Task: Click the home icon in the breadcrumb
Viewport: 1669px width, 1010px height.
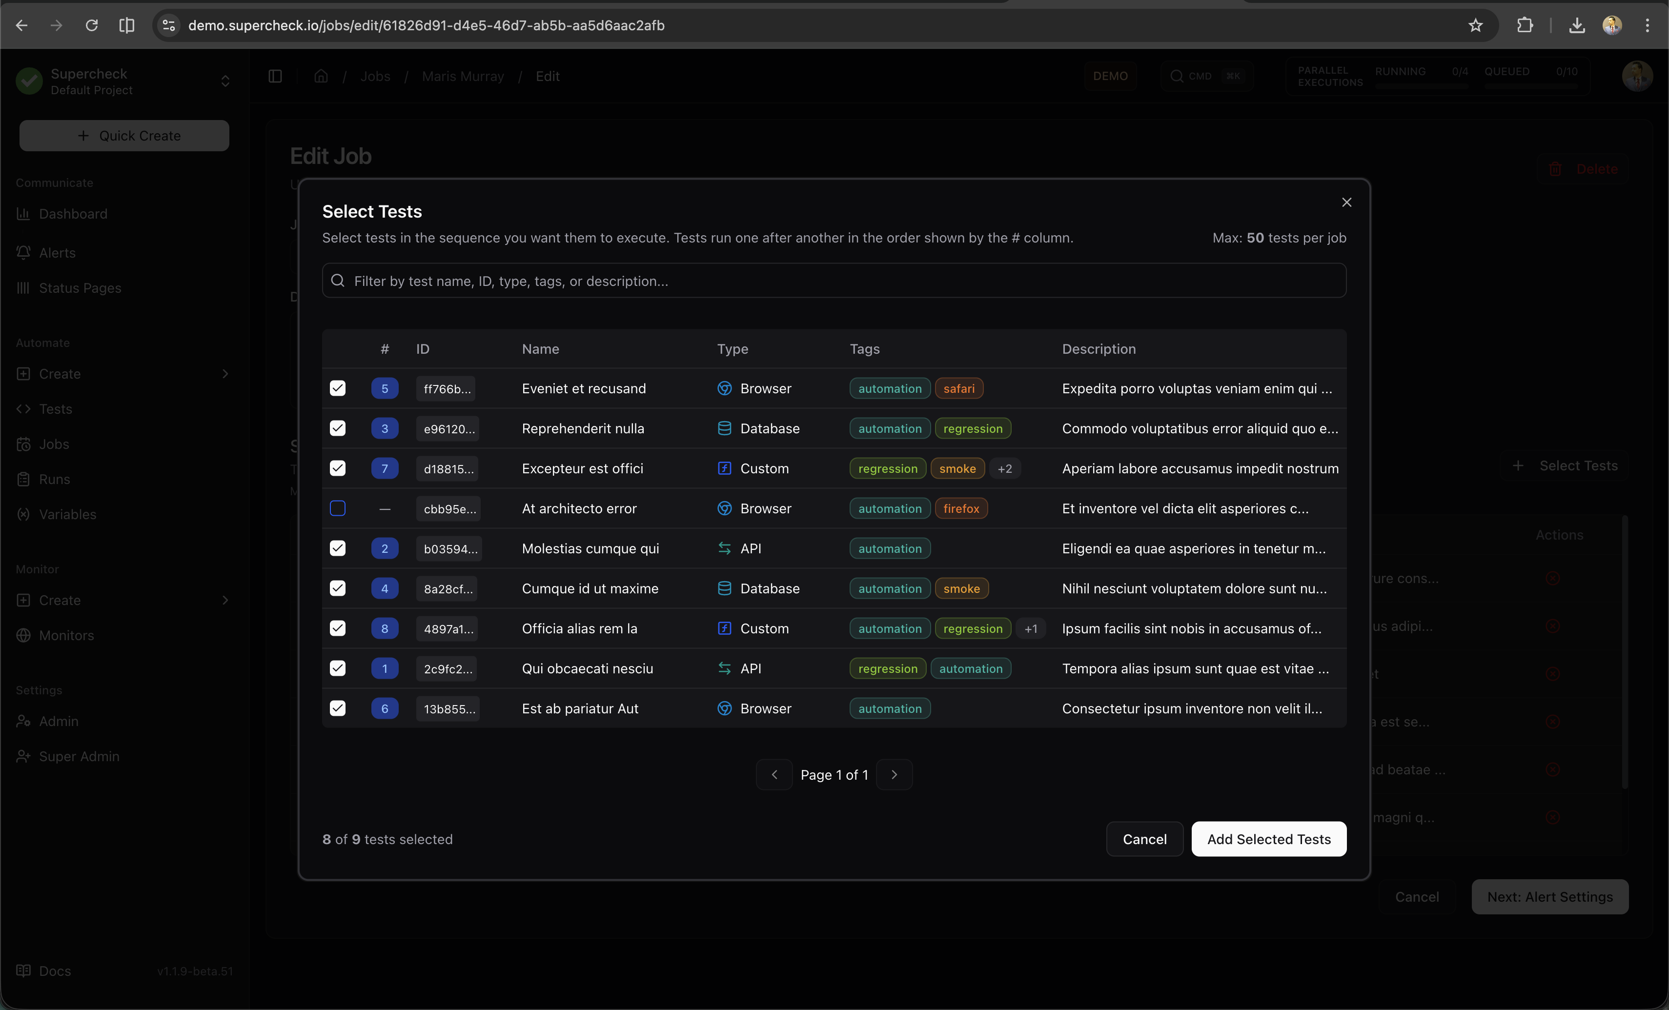Action: click(x=321, y=76)
